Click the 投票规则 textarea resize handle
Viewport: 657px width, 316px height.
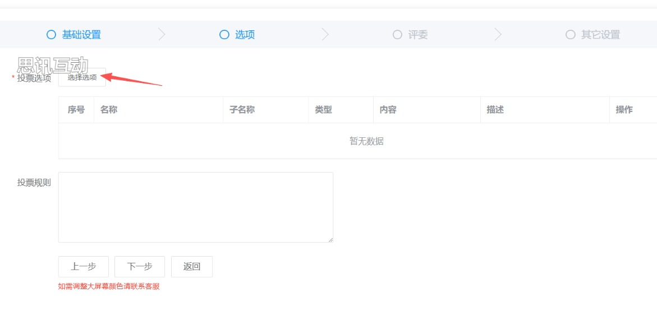click(330, 239)
